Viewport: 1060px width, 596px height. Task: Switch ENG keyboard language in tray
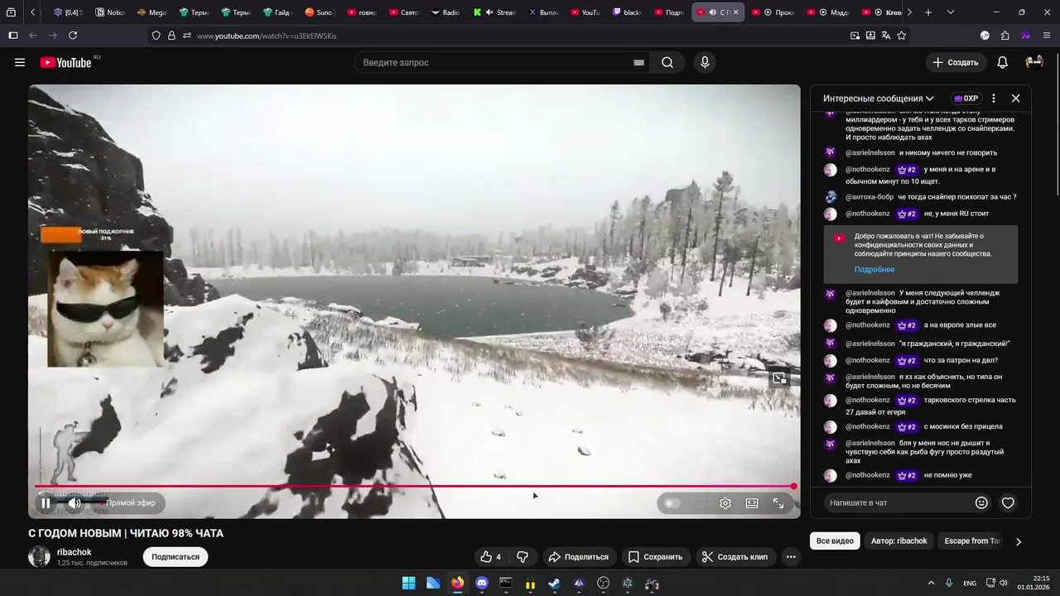(x=970, y=583)
